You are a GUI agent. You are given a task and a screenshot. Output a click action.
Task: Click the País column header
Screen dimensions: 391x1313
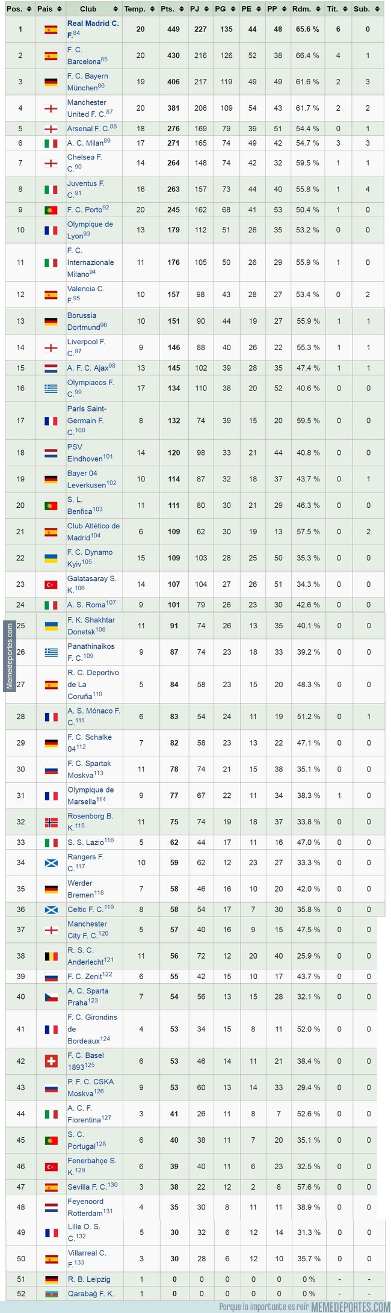point(45,9)
